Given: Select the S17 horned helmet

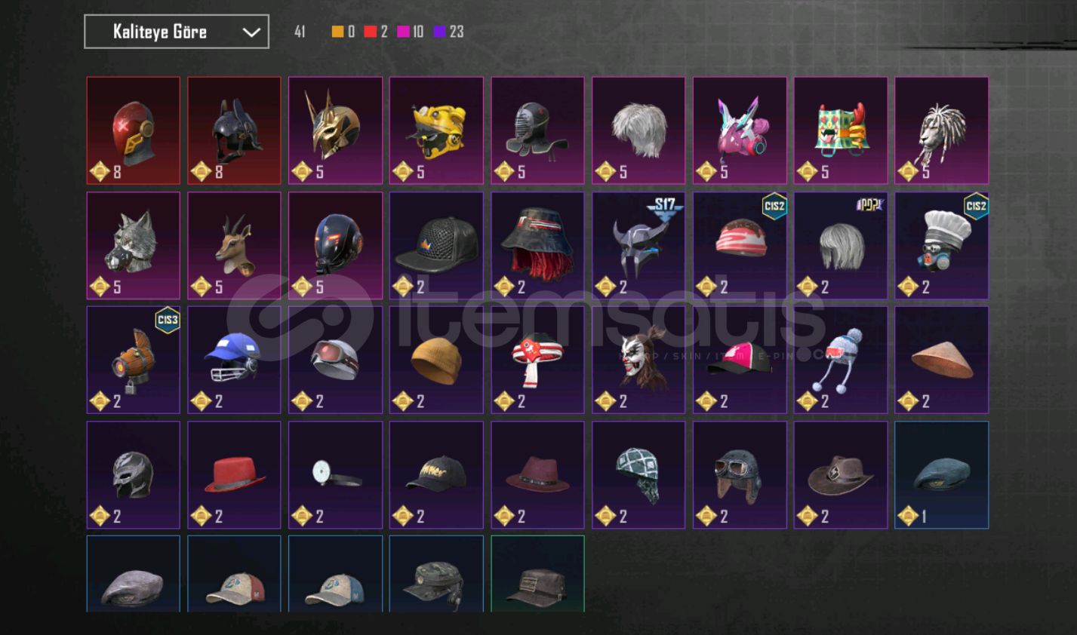Looking at the screenshot, I should (x=639, y=245).
